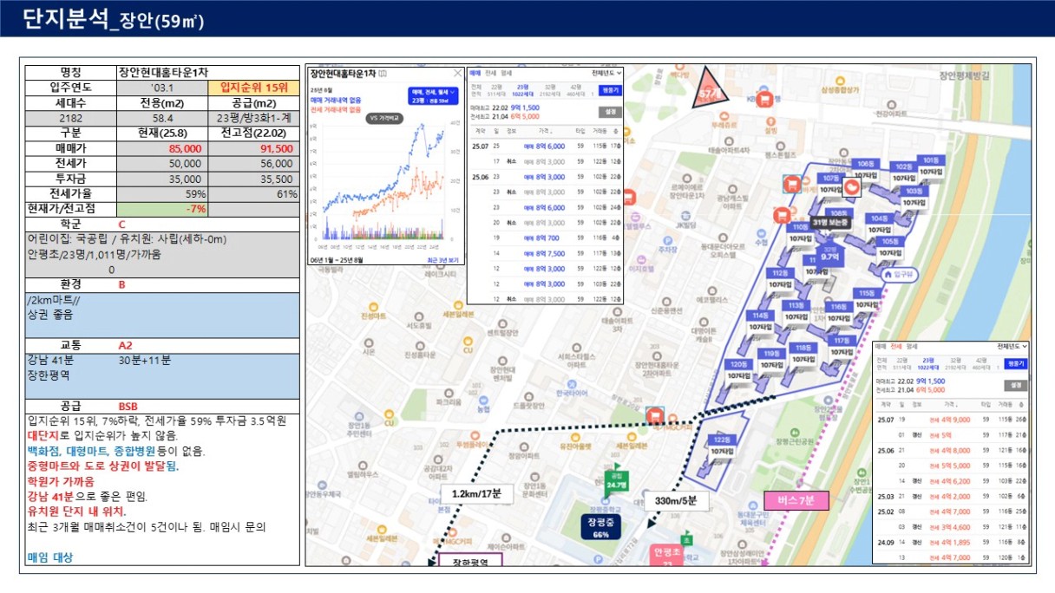Click the 전세 4억 1,895 transaction row
This screenshot has height=593, width=1055.
[952, 542]
